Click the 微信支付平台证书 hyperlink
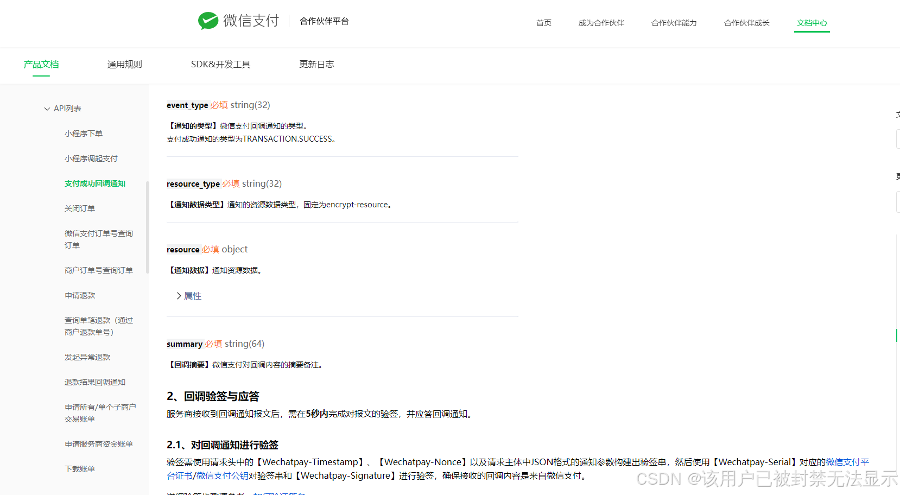Image resolution: width=900 pixels, height=495 pixels. coord(847,462)
